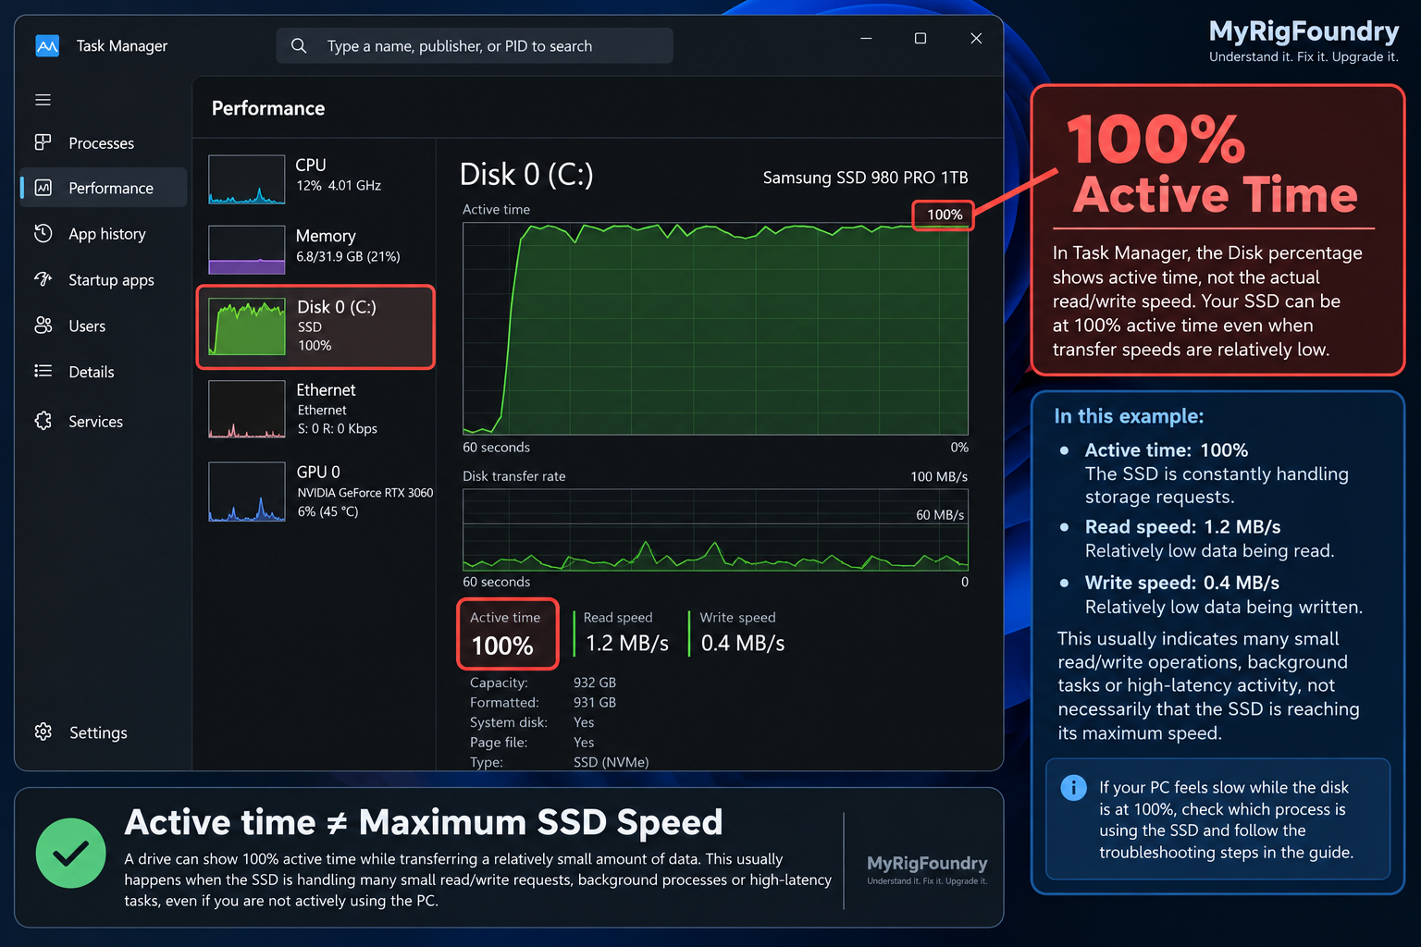Click the Disk 0 (C:) graph heading

pos(526,174)
